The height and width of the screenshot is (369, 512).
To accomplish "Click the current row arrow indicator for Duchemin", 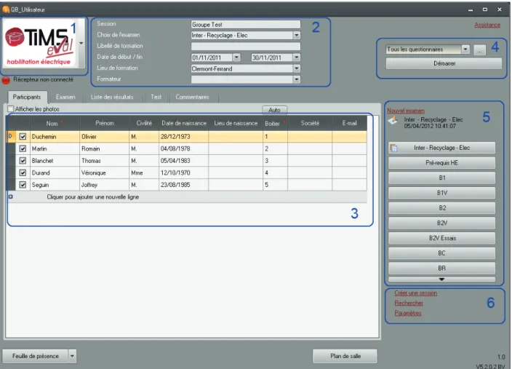I will coord(10,136).
